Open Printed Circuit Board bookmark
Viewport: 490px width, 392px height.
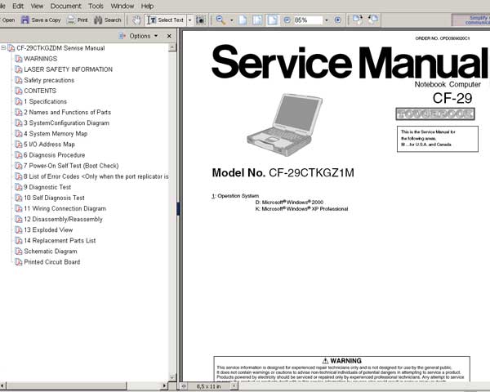52,262
